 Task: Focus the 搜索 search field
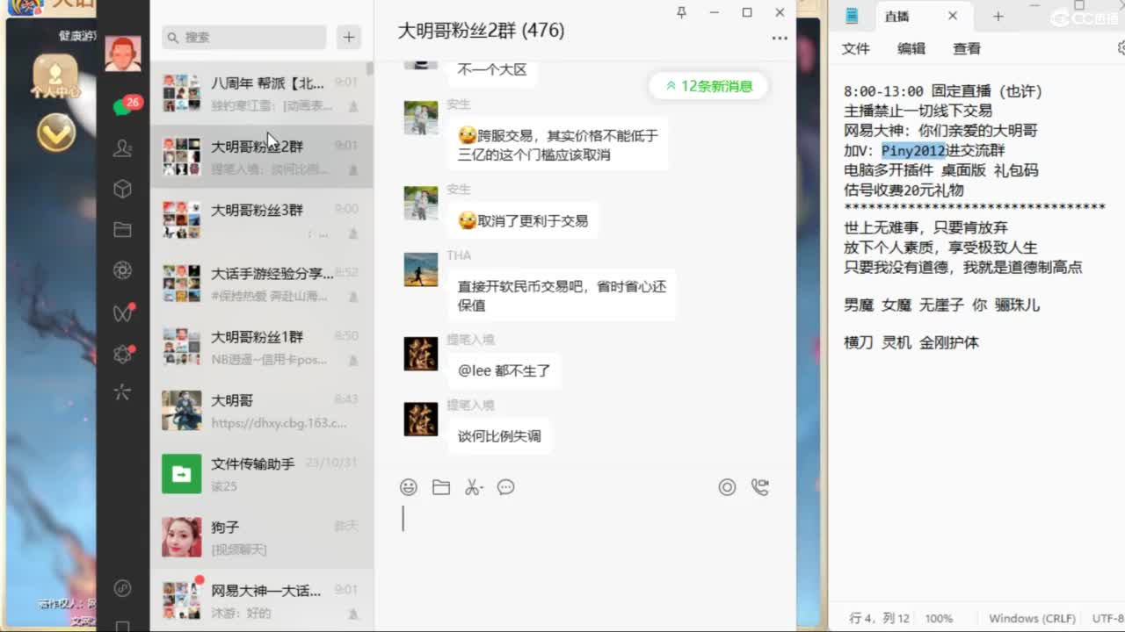[244, 37]
